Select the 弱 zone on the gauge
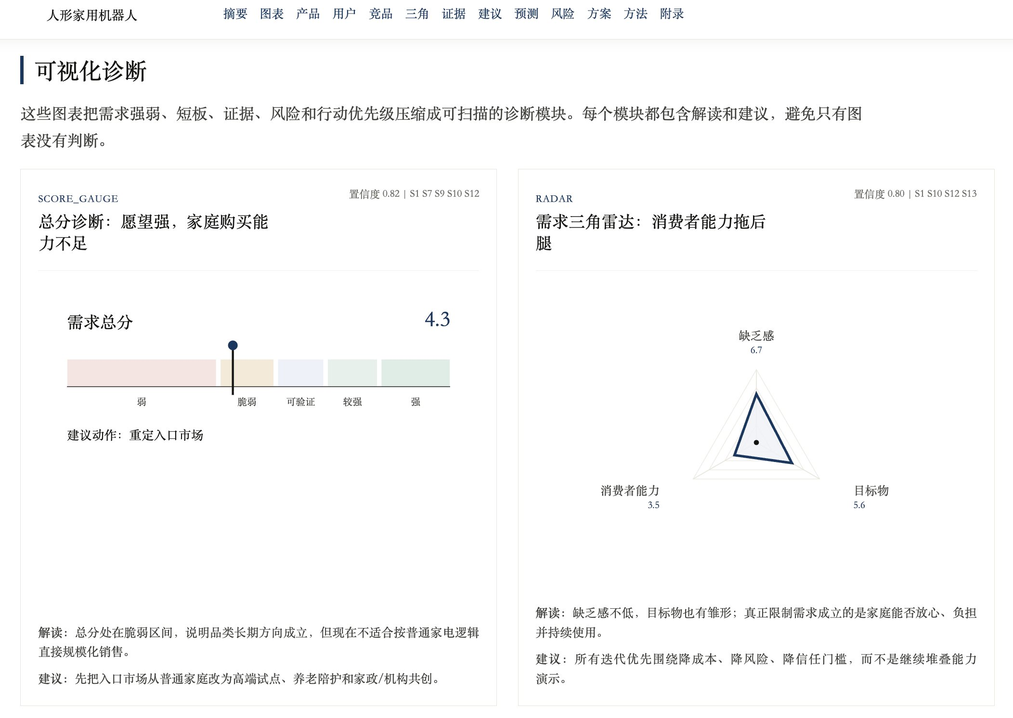This screenshot has height=718, width=1013. pyautogui.click(x=142, y=372)
